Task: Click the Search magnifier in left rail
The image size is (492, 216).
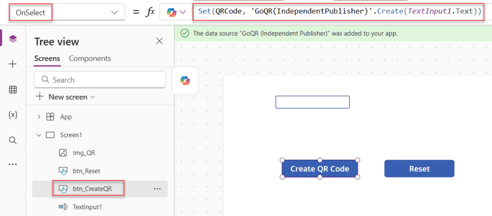Action: 12,140
